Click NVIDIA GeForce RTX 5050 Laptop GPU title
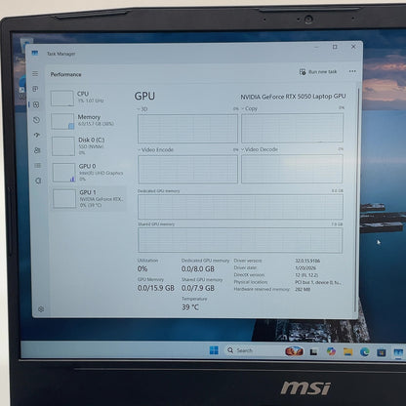Screen dimensions: 406x406 click(293, 97)
